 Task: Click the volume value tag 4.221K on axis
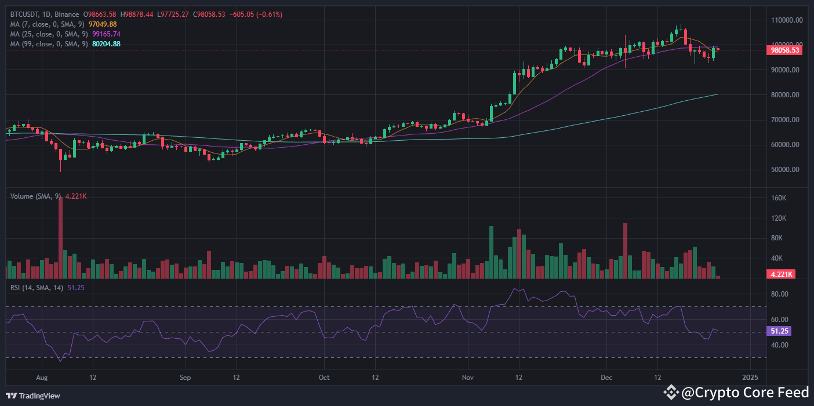click(782, 274)
